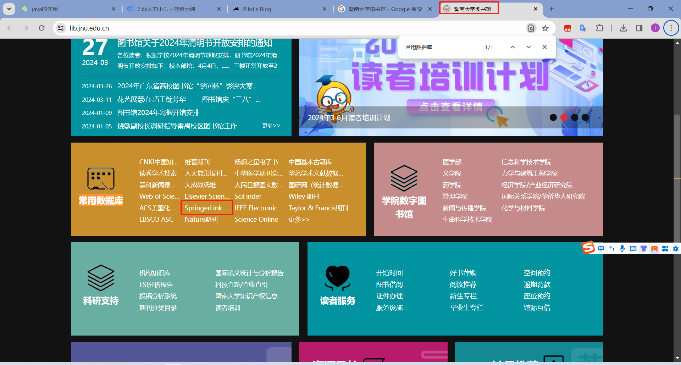Screen dimensions: 681x365
Task: Switch to the 7.烦人的小乐 tab
Action: (x=174, y=9)
